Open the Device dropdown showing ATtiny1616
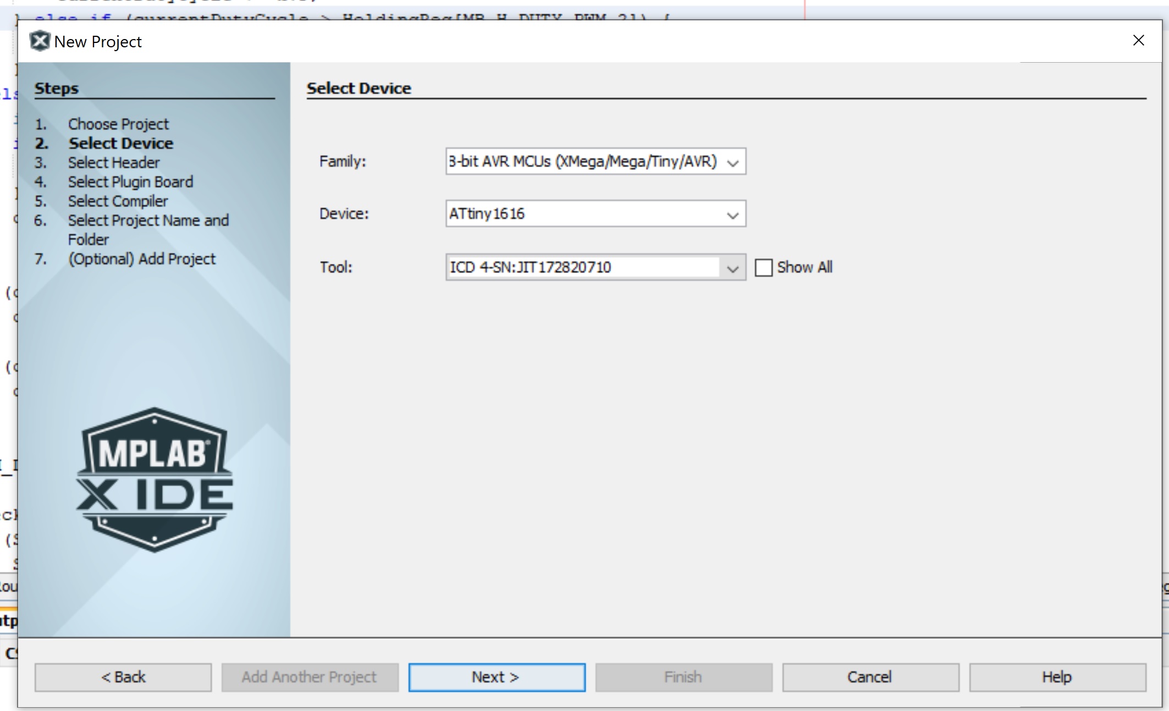1169x711 pixels. [x=732, y=215]
